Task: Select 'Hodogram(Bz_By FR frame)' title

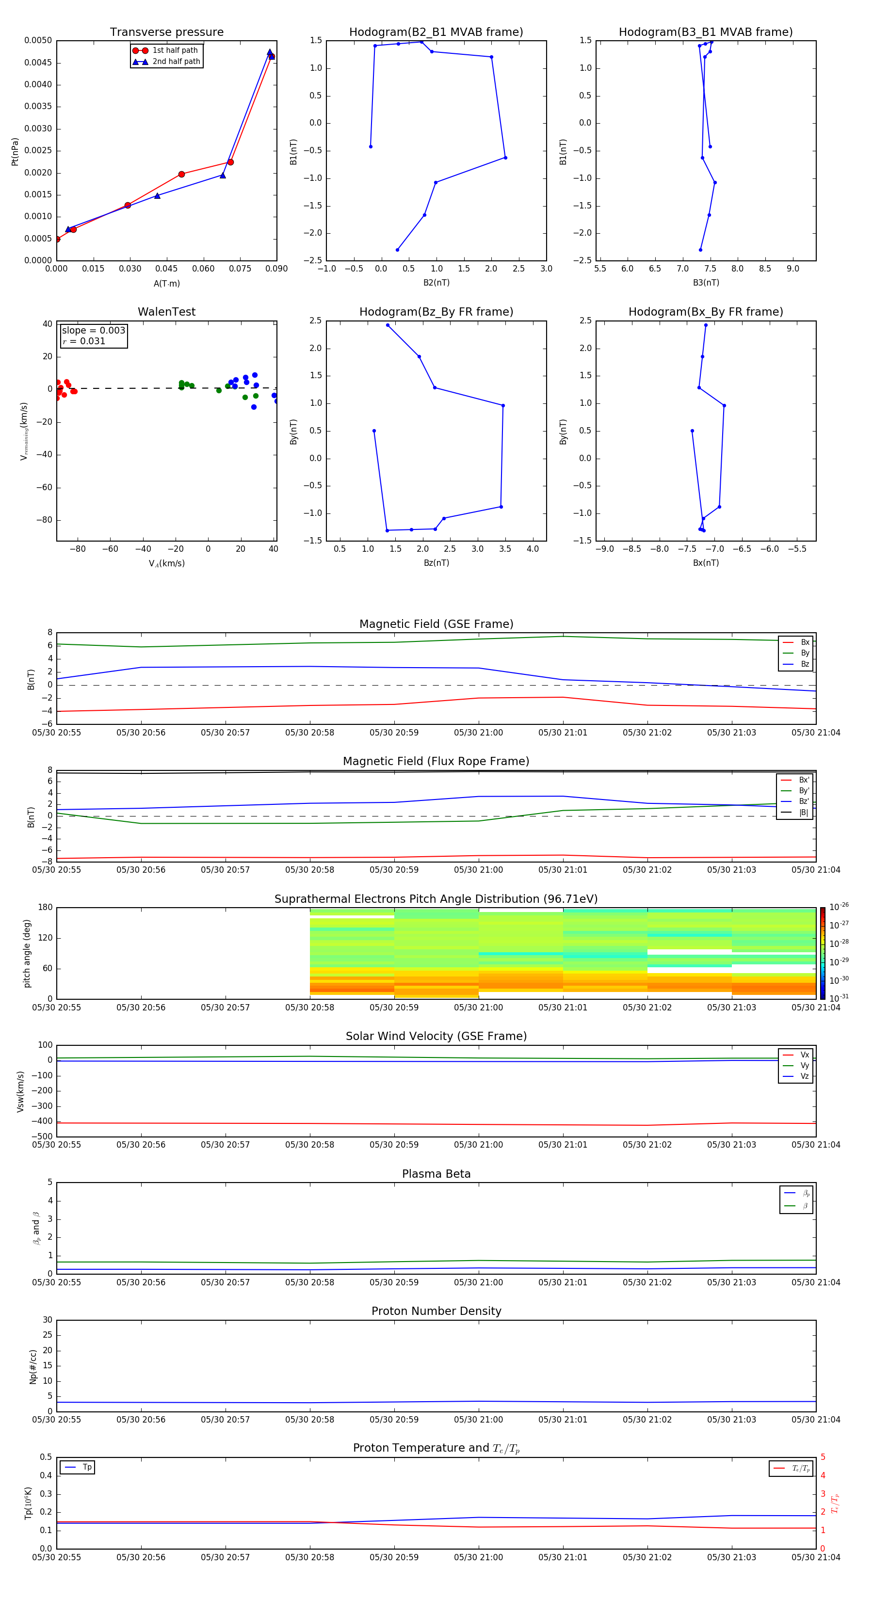Action: click(x=436, y=312)
